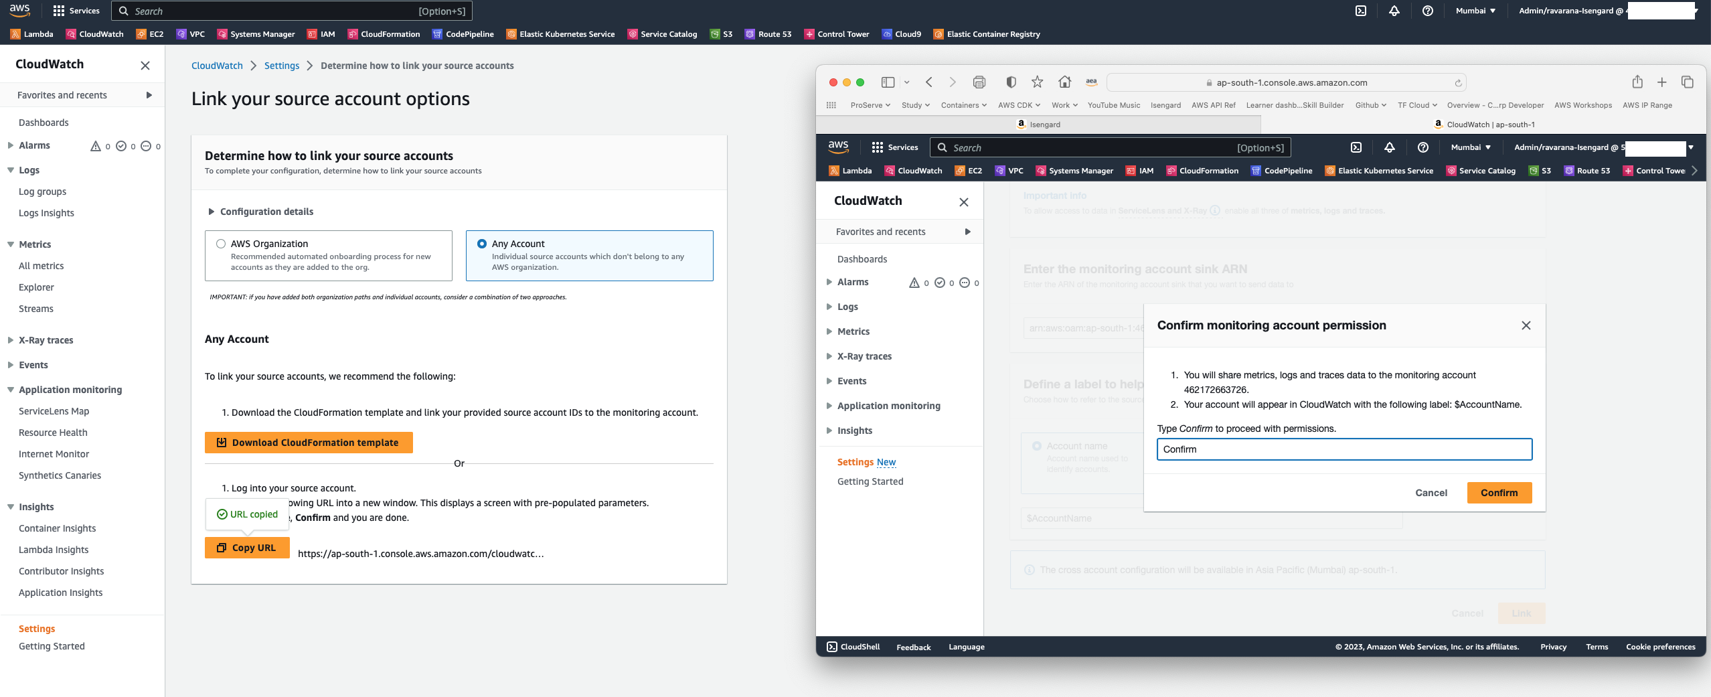Screen dimensions: 1711x697
Task: Open the Services grid menu in main console
Action: click(76, 11)
